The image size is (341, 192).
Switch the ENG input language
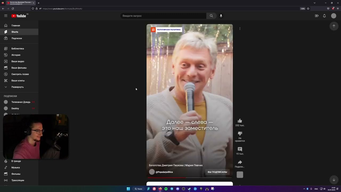point(316,189)
